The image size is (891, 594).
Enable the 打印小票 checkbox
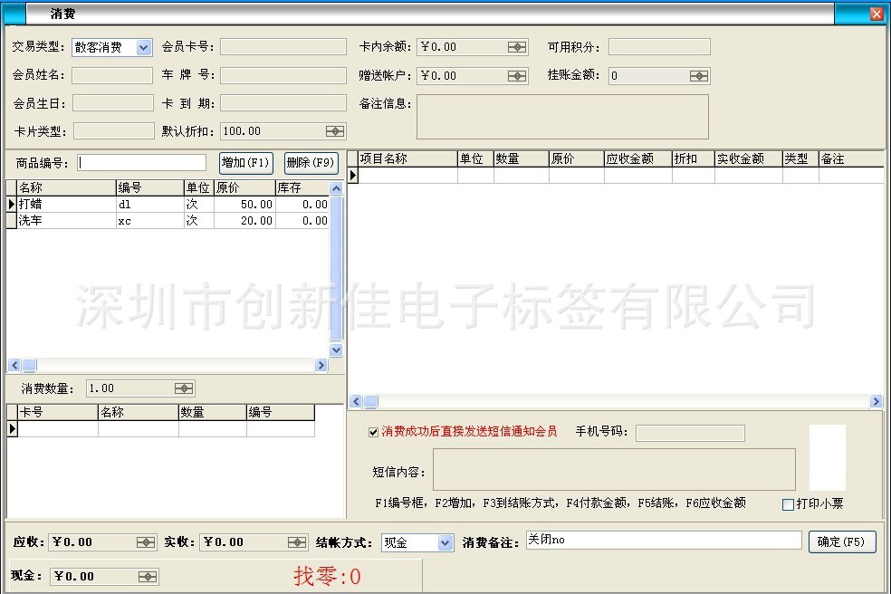[x=788, y=504]
